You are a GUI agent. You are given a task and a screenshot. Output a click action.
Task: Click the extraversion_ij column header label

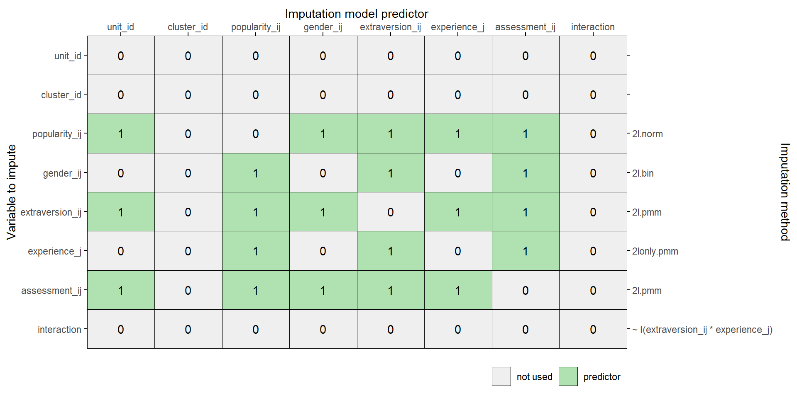390,27
